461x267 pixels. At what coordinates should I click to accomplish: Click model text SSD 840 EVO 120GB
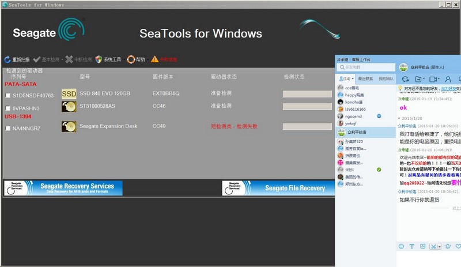[x=105, y=93]
